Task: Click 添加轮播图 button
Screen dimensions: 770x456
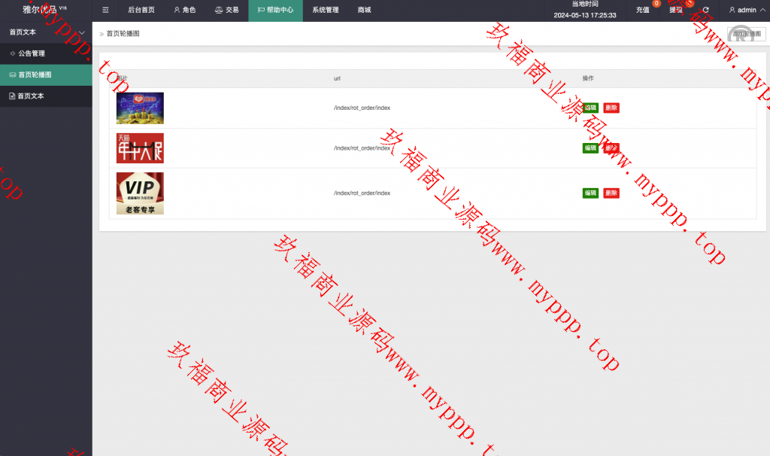Action: tap(747, 34)
